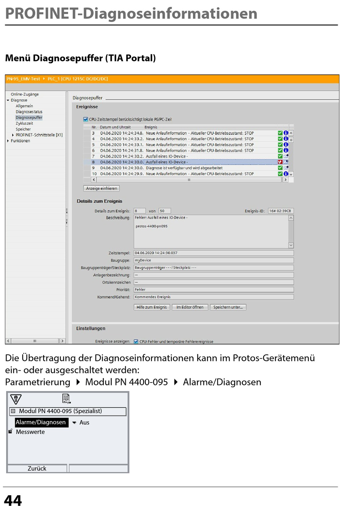342x506 pixels.
Task: Click blue info icon for event 5
Action: point(286,144)
